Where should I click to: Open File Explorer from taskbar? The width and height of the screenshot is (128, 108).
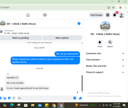(33, 105)
